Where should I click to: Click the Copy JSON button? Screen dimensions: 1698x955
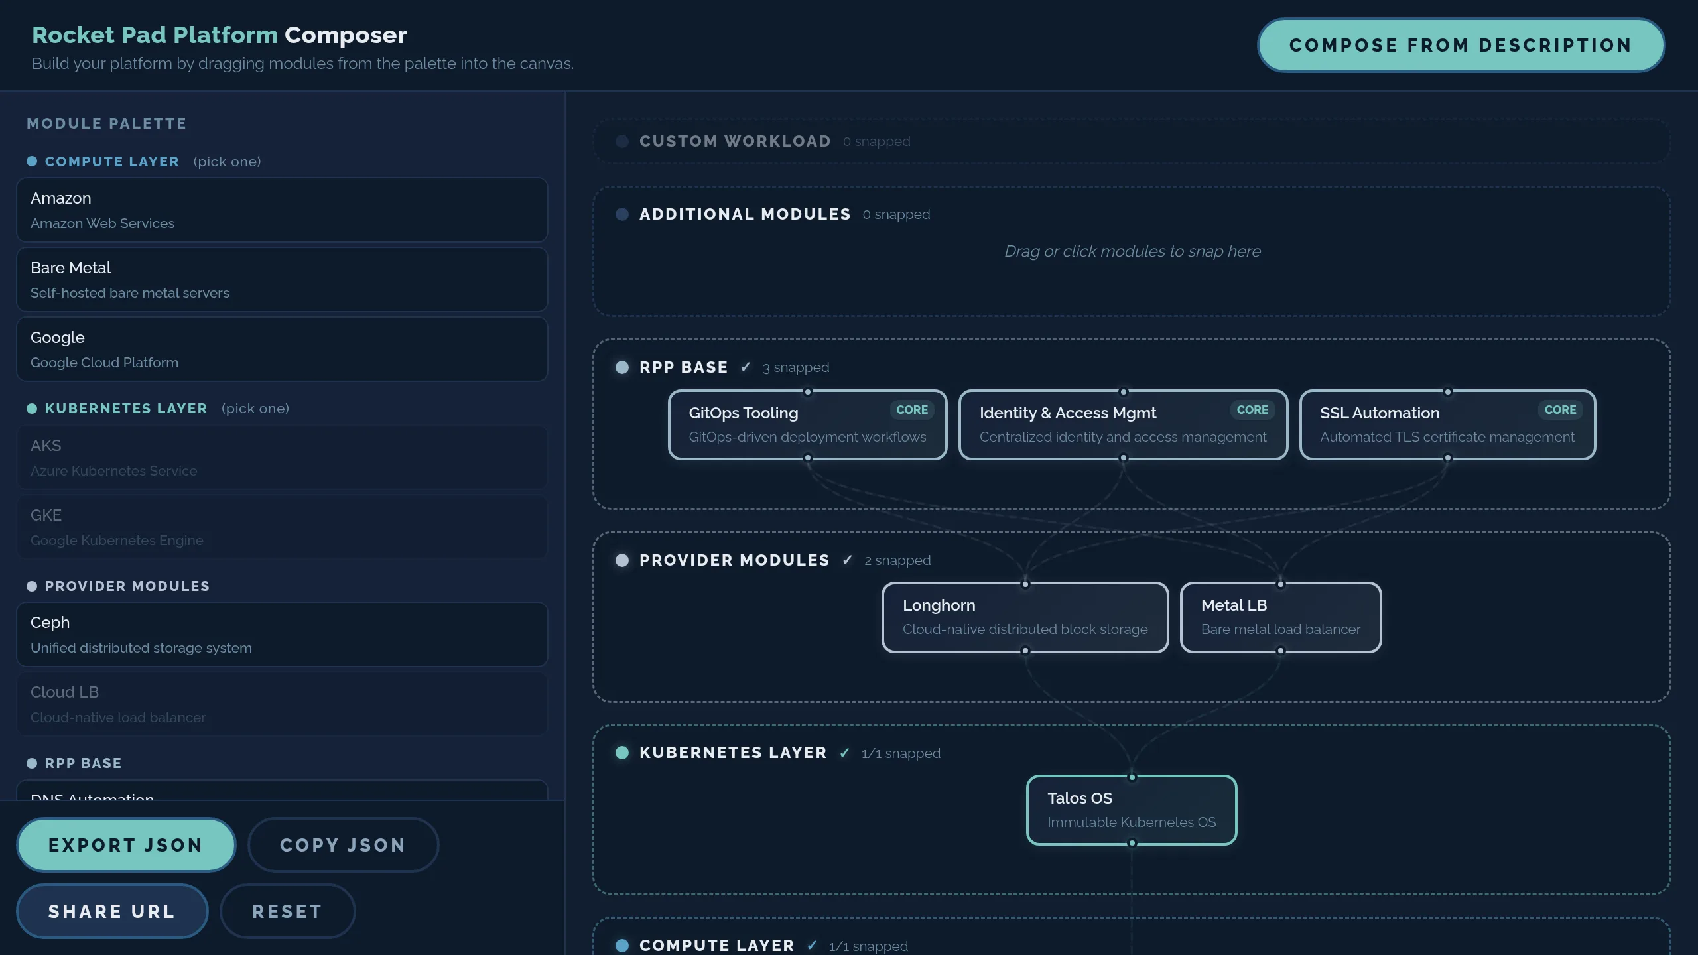click(x=343, y=845)
